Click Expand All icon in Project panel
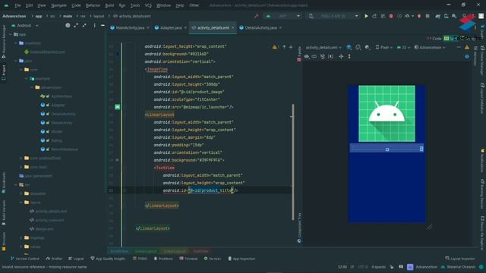 point(76,25)
